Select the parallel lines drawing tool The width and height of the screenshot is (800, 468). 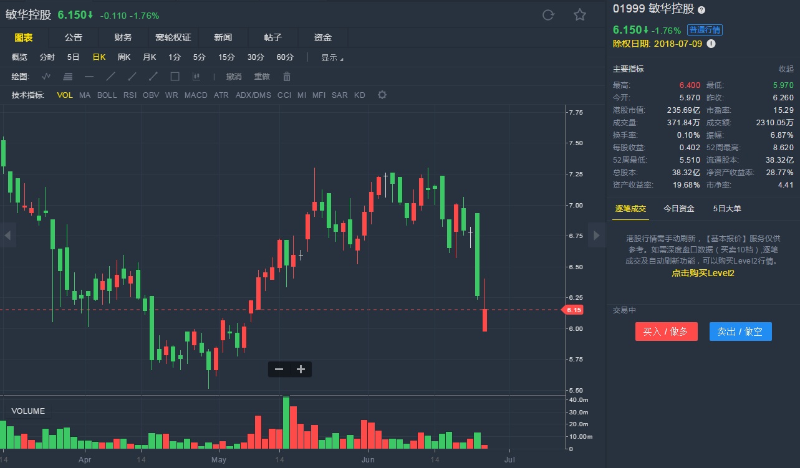68,77
